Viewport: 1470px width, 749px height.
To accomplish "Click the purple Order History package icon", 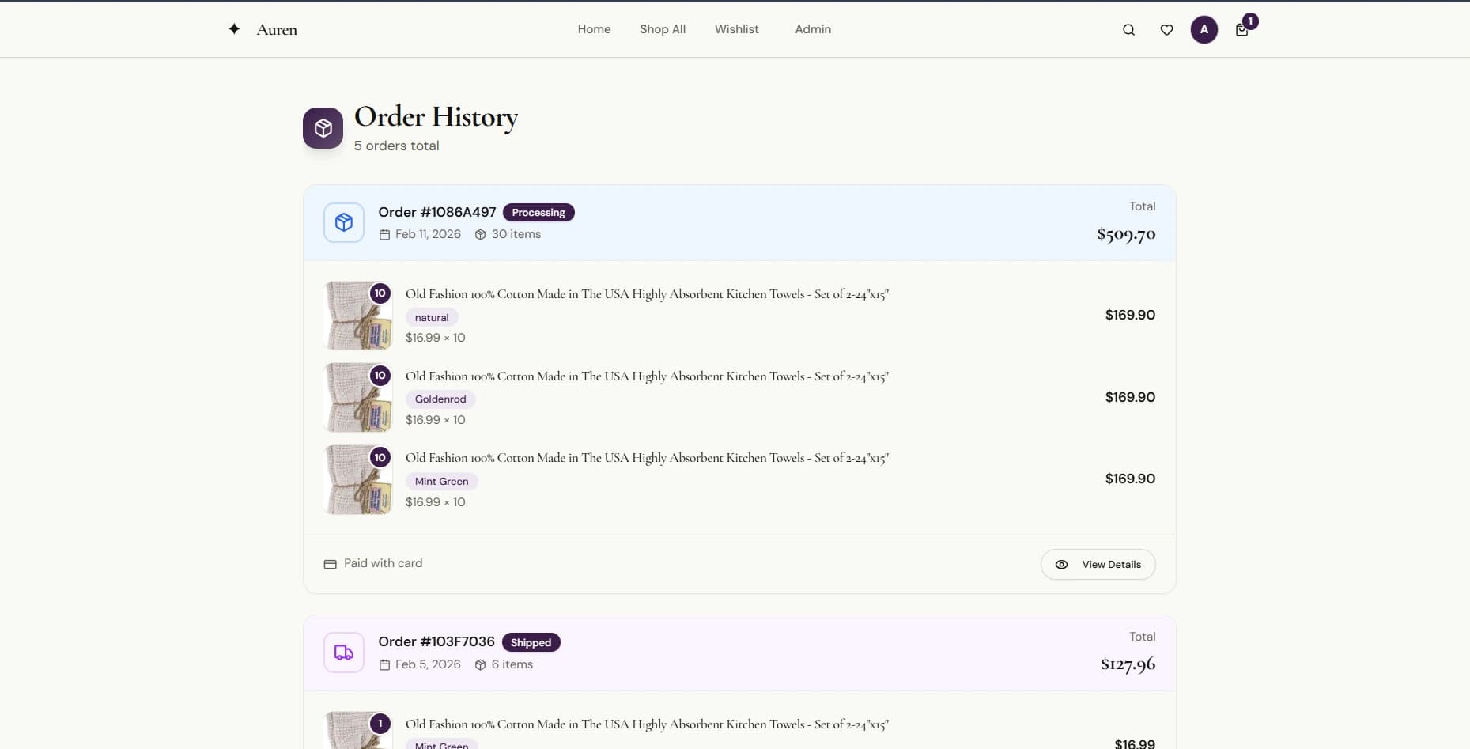I will pyautogui.click(x=323, y=127).
